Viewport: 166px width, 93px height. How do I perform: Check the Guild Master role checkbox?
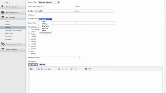coord(29,29)
